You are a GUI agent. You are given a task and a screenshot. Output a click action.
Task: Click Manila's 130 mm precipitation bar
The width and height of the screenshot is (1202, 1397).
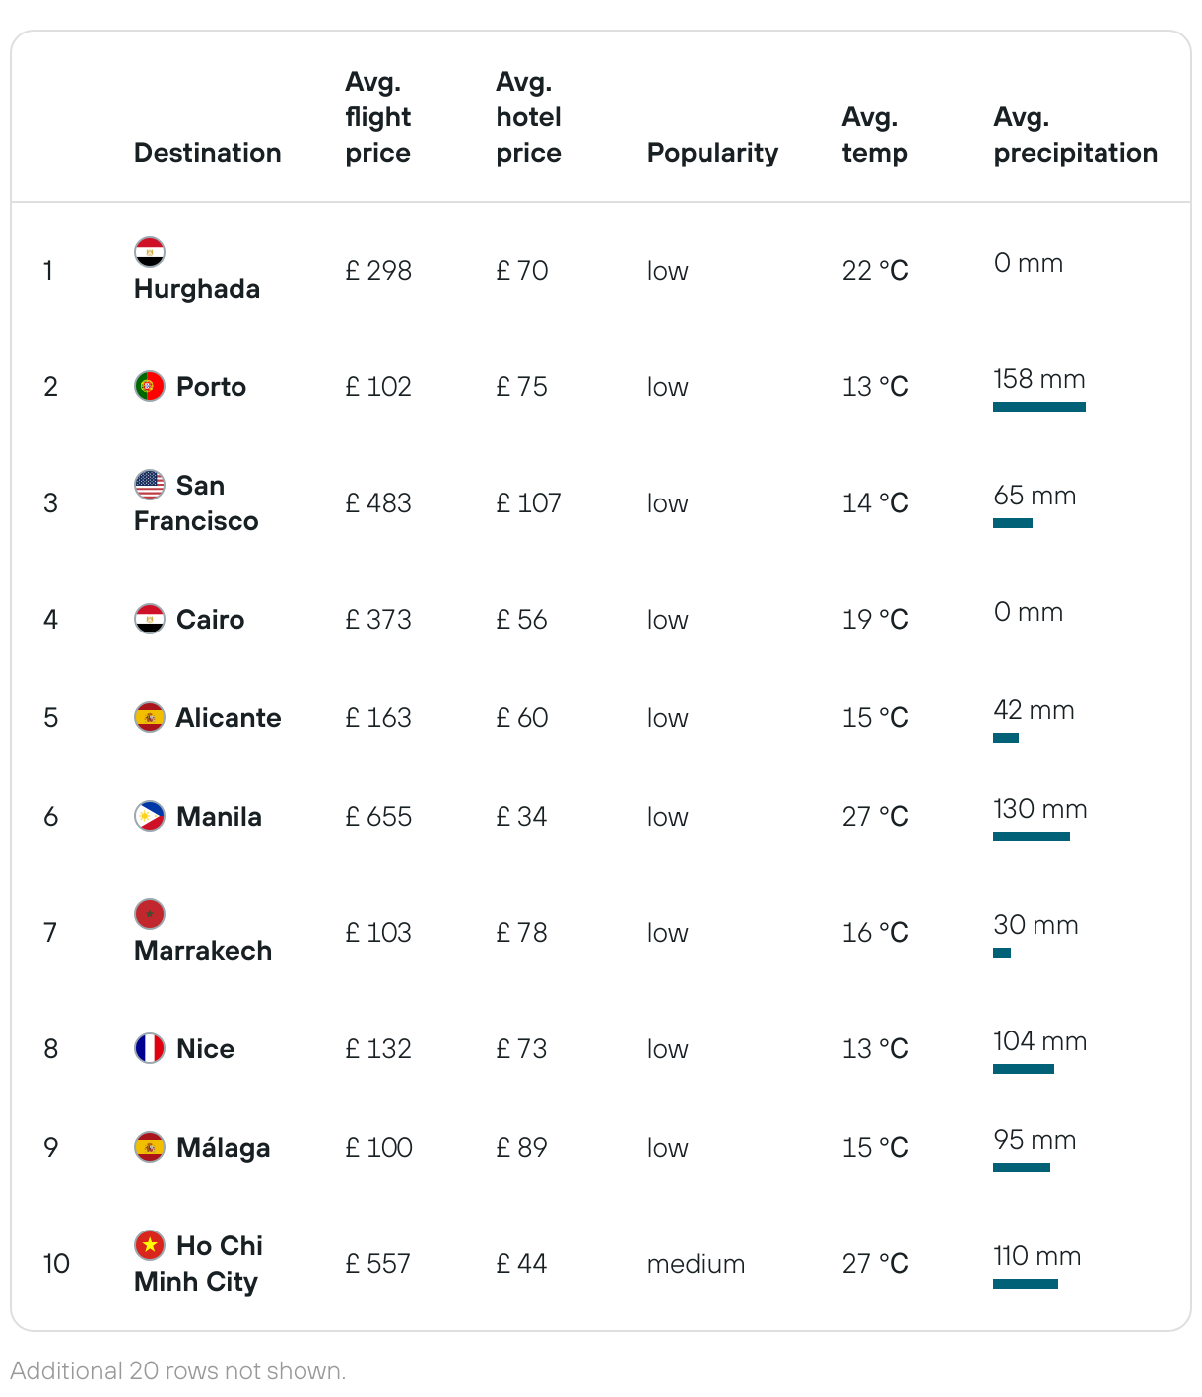point(1032,836)
